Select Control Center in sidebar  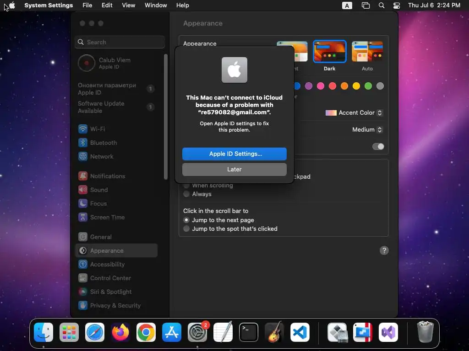point(116,278)
